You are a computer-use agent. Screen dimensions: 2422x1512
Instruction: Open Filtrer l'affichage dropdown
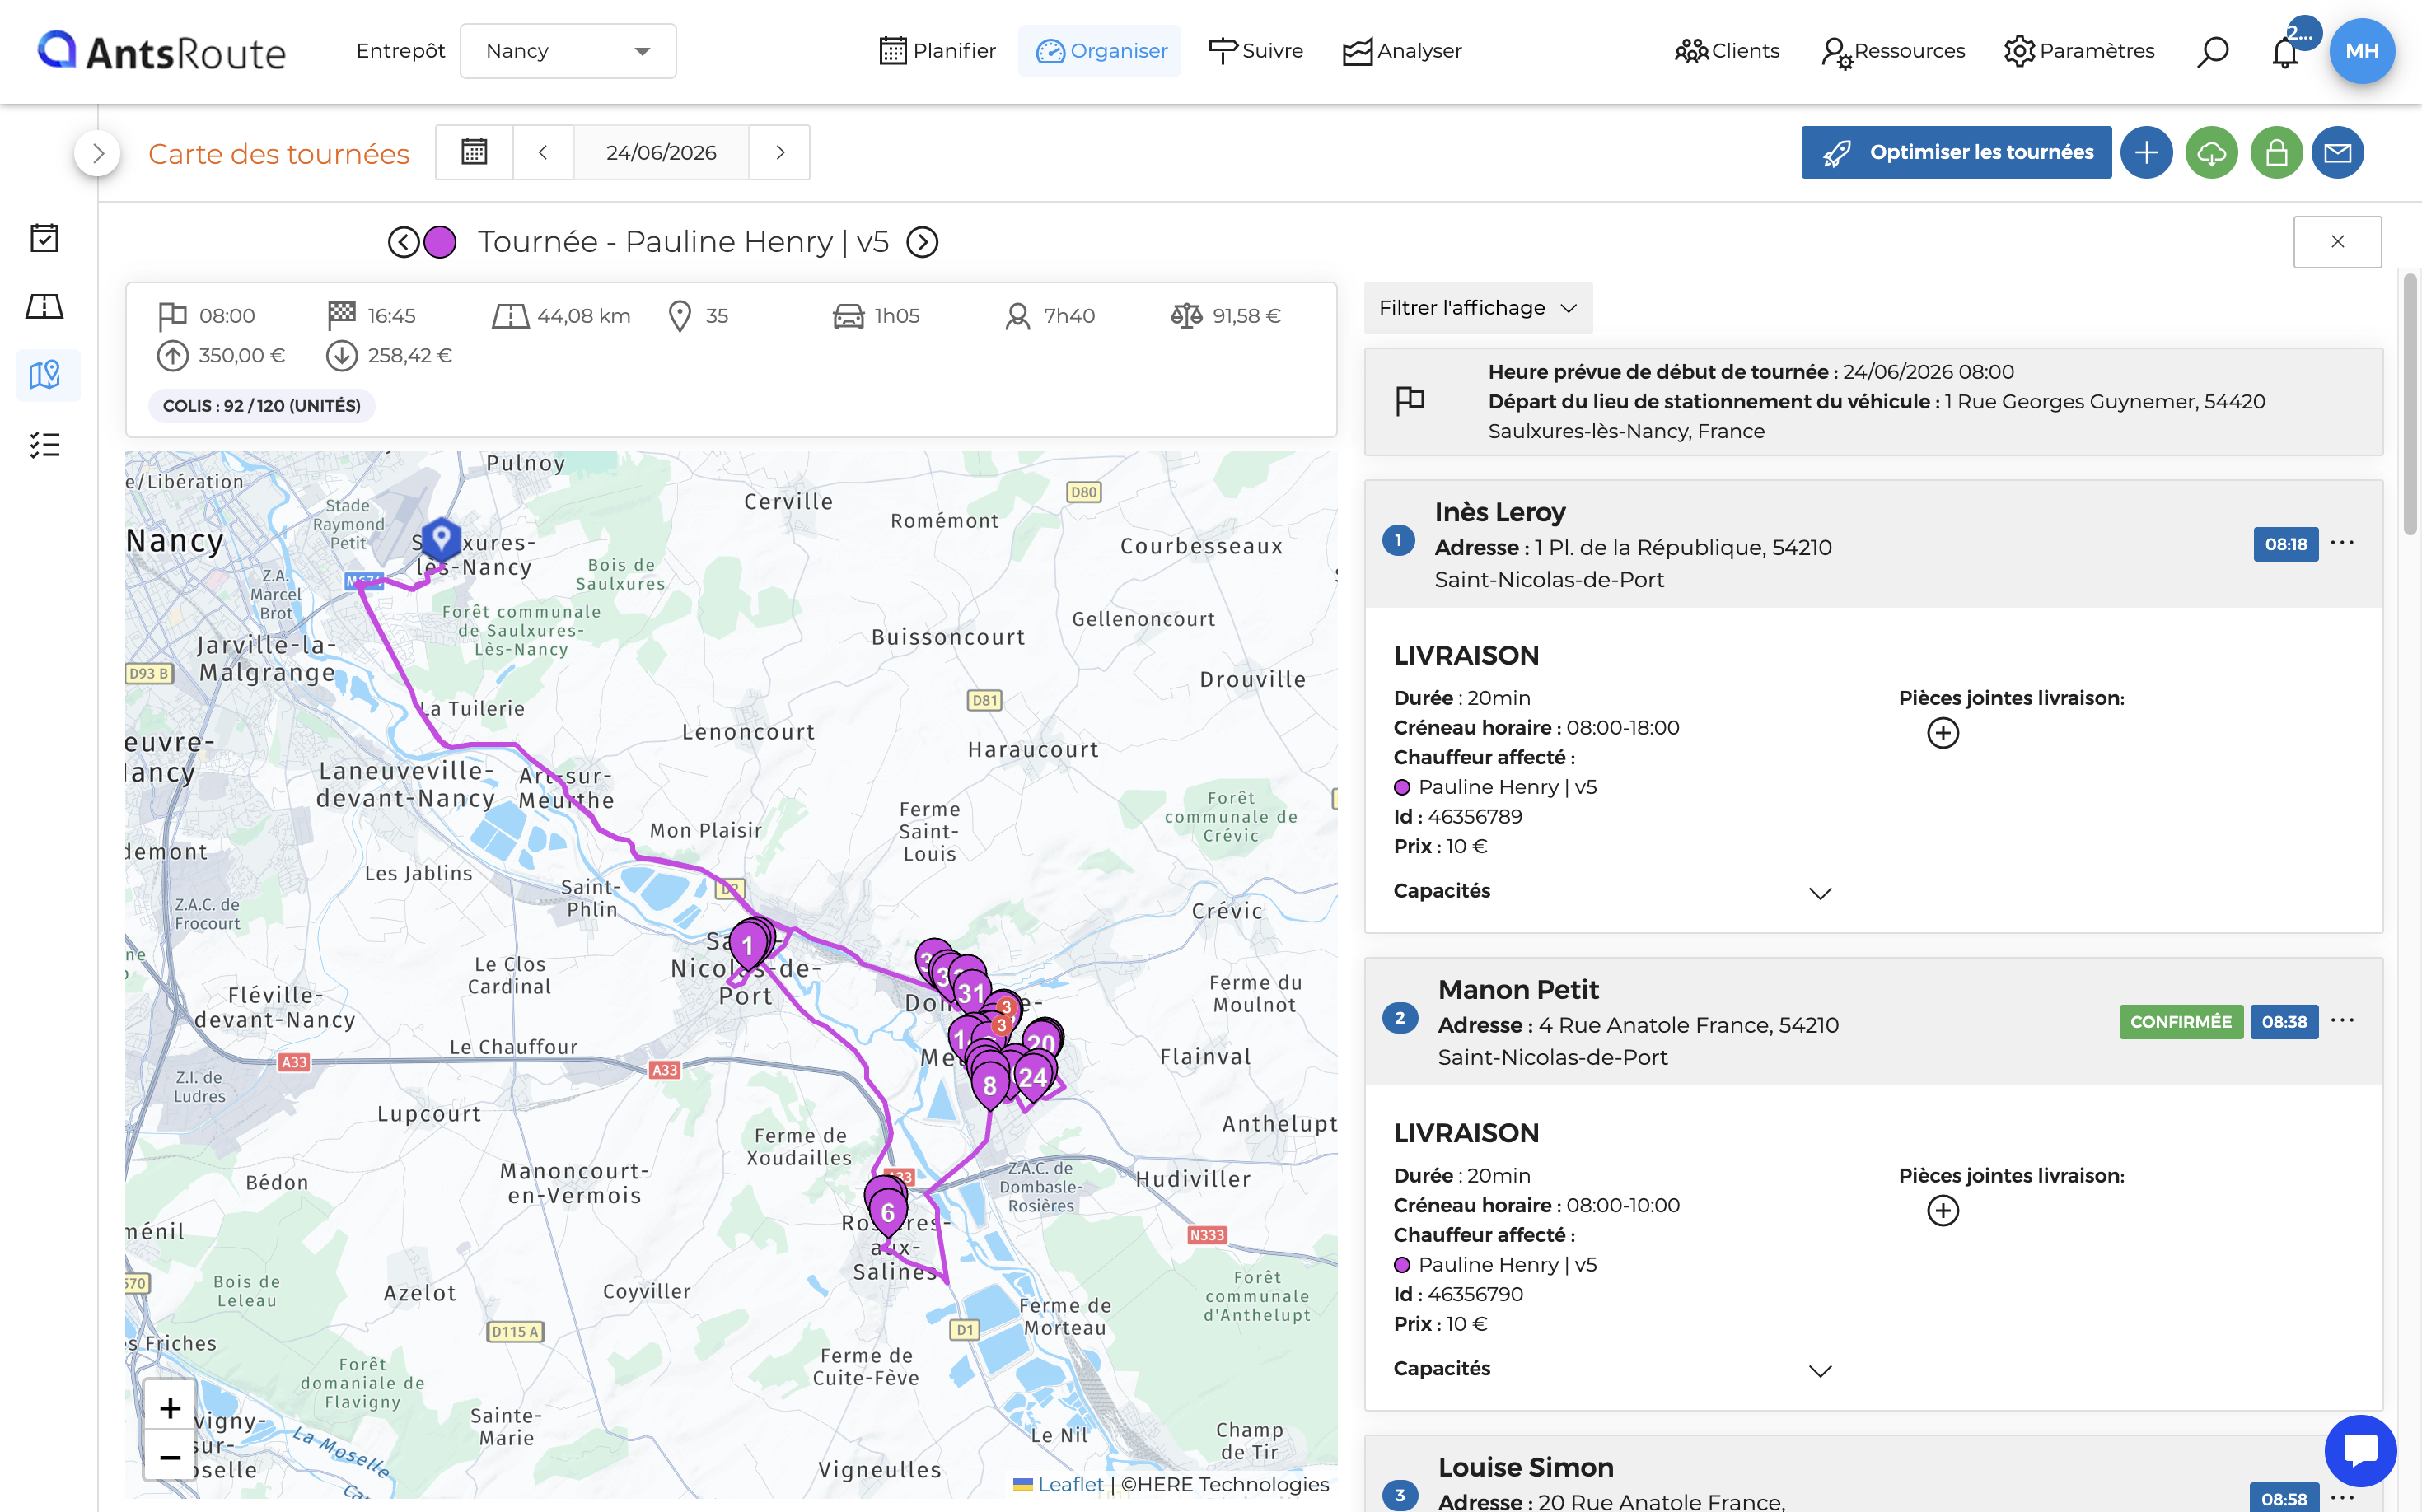click(1478, 308)
